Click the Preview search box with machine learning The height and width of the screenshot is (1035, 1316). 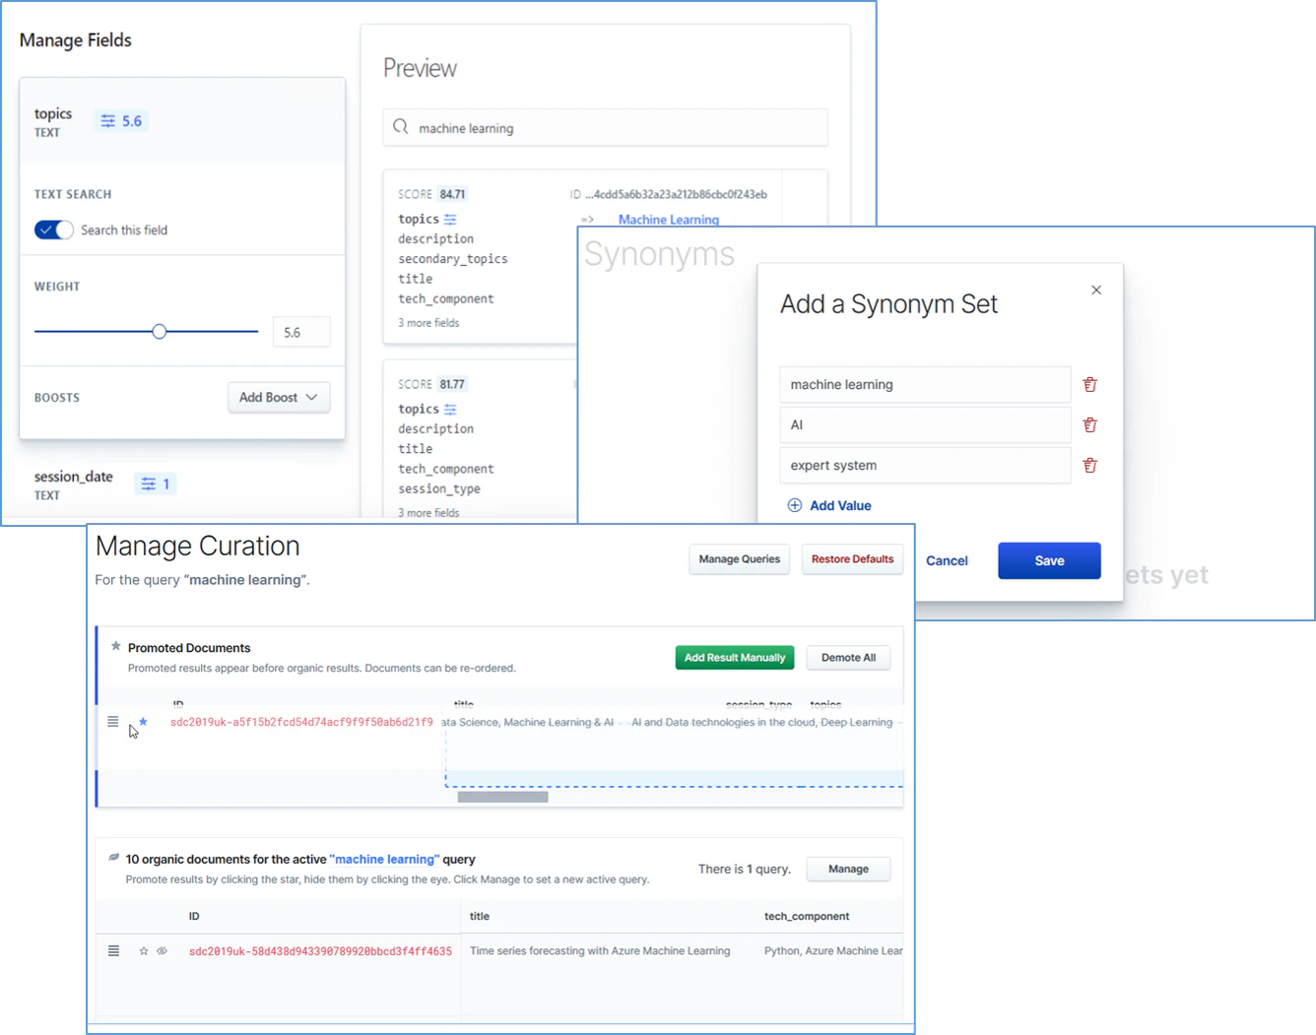coord(605,128)
